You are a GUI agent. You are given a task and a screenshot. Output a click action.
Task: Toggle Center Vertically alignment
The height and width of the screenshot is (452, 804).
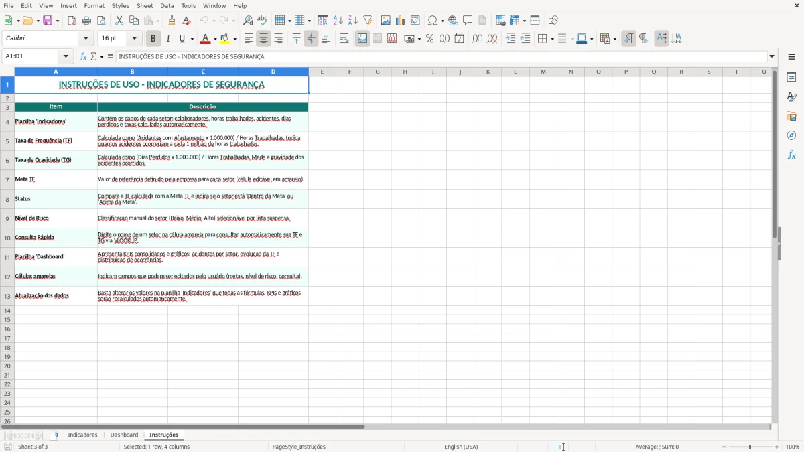pyautogui.click(x=311, y=39)
